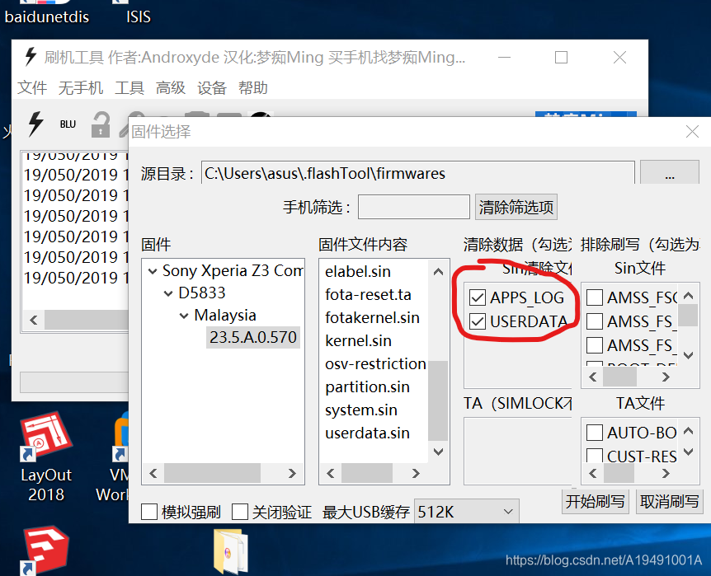This screenshot has height=576, width=711.
Task: Click the flashtool lightning icon in title bar
Action: tap(31, 57)
